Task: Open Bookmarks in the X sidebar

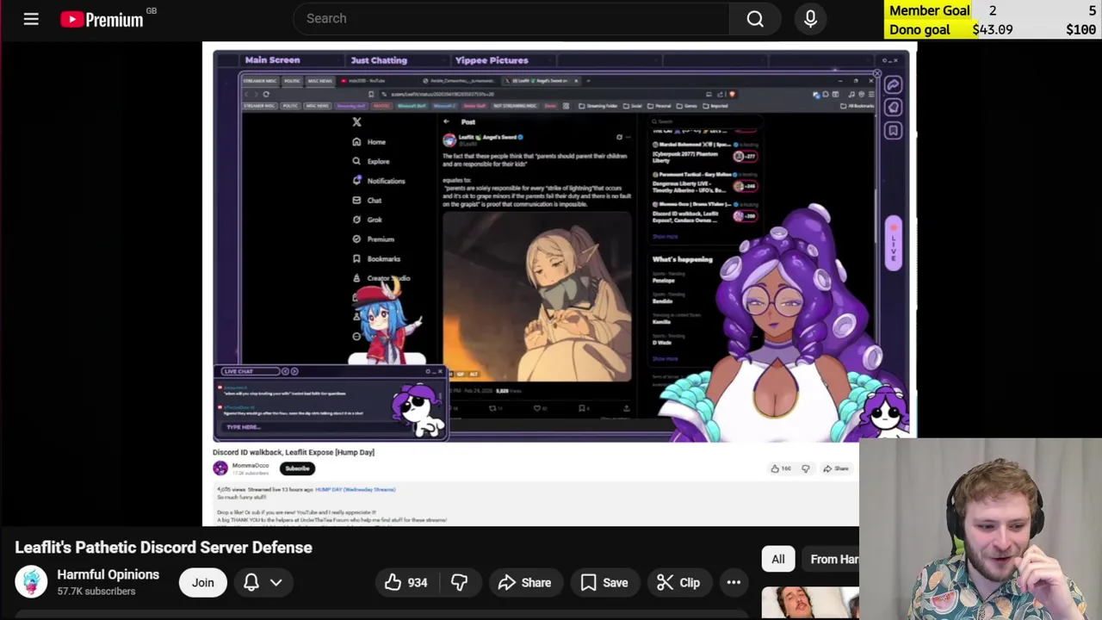Action: pos(376,258)
